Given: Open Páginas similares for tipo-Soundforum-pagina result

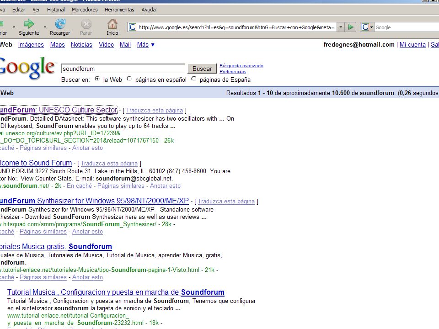Looking at the screenshot, I should 43,277.
